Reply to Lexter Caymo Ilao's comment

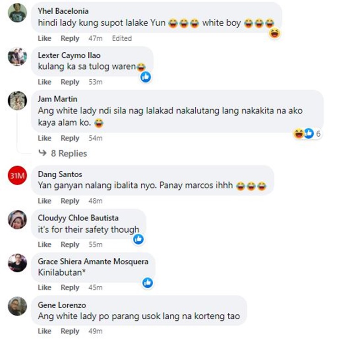(x=70, y=82)
